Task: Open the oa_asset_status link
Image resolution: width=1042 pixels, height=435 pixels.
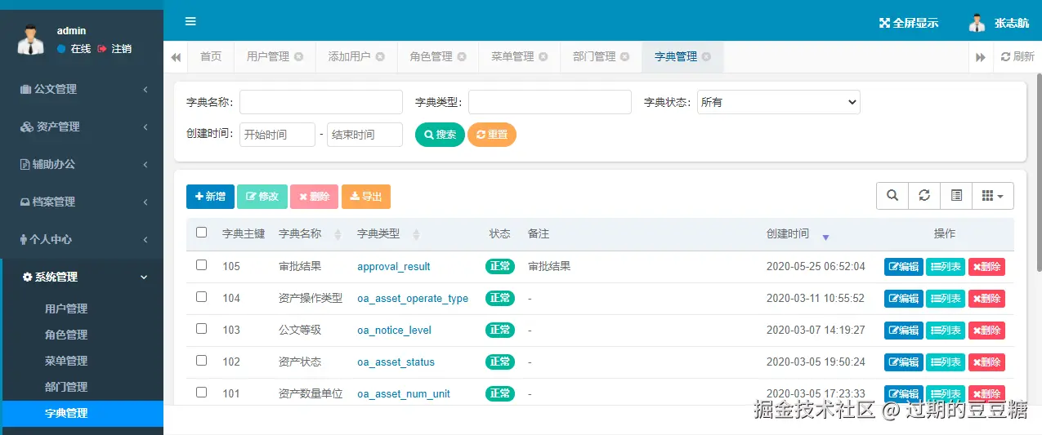Action: click(396, 362)
